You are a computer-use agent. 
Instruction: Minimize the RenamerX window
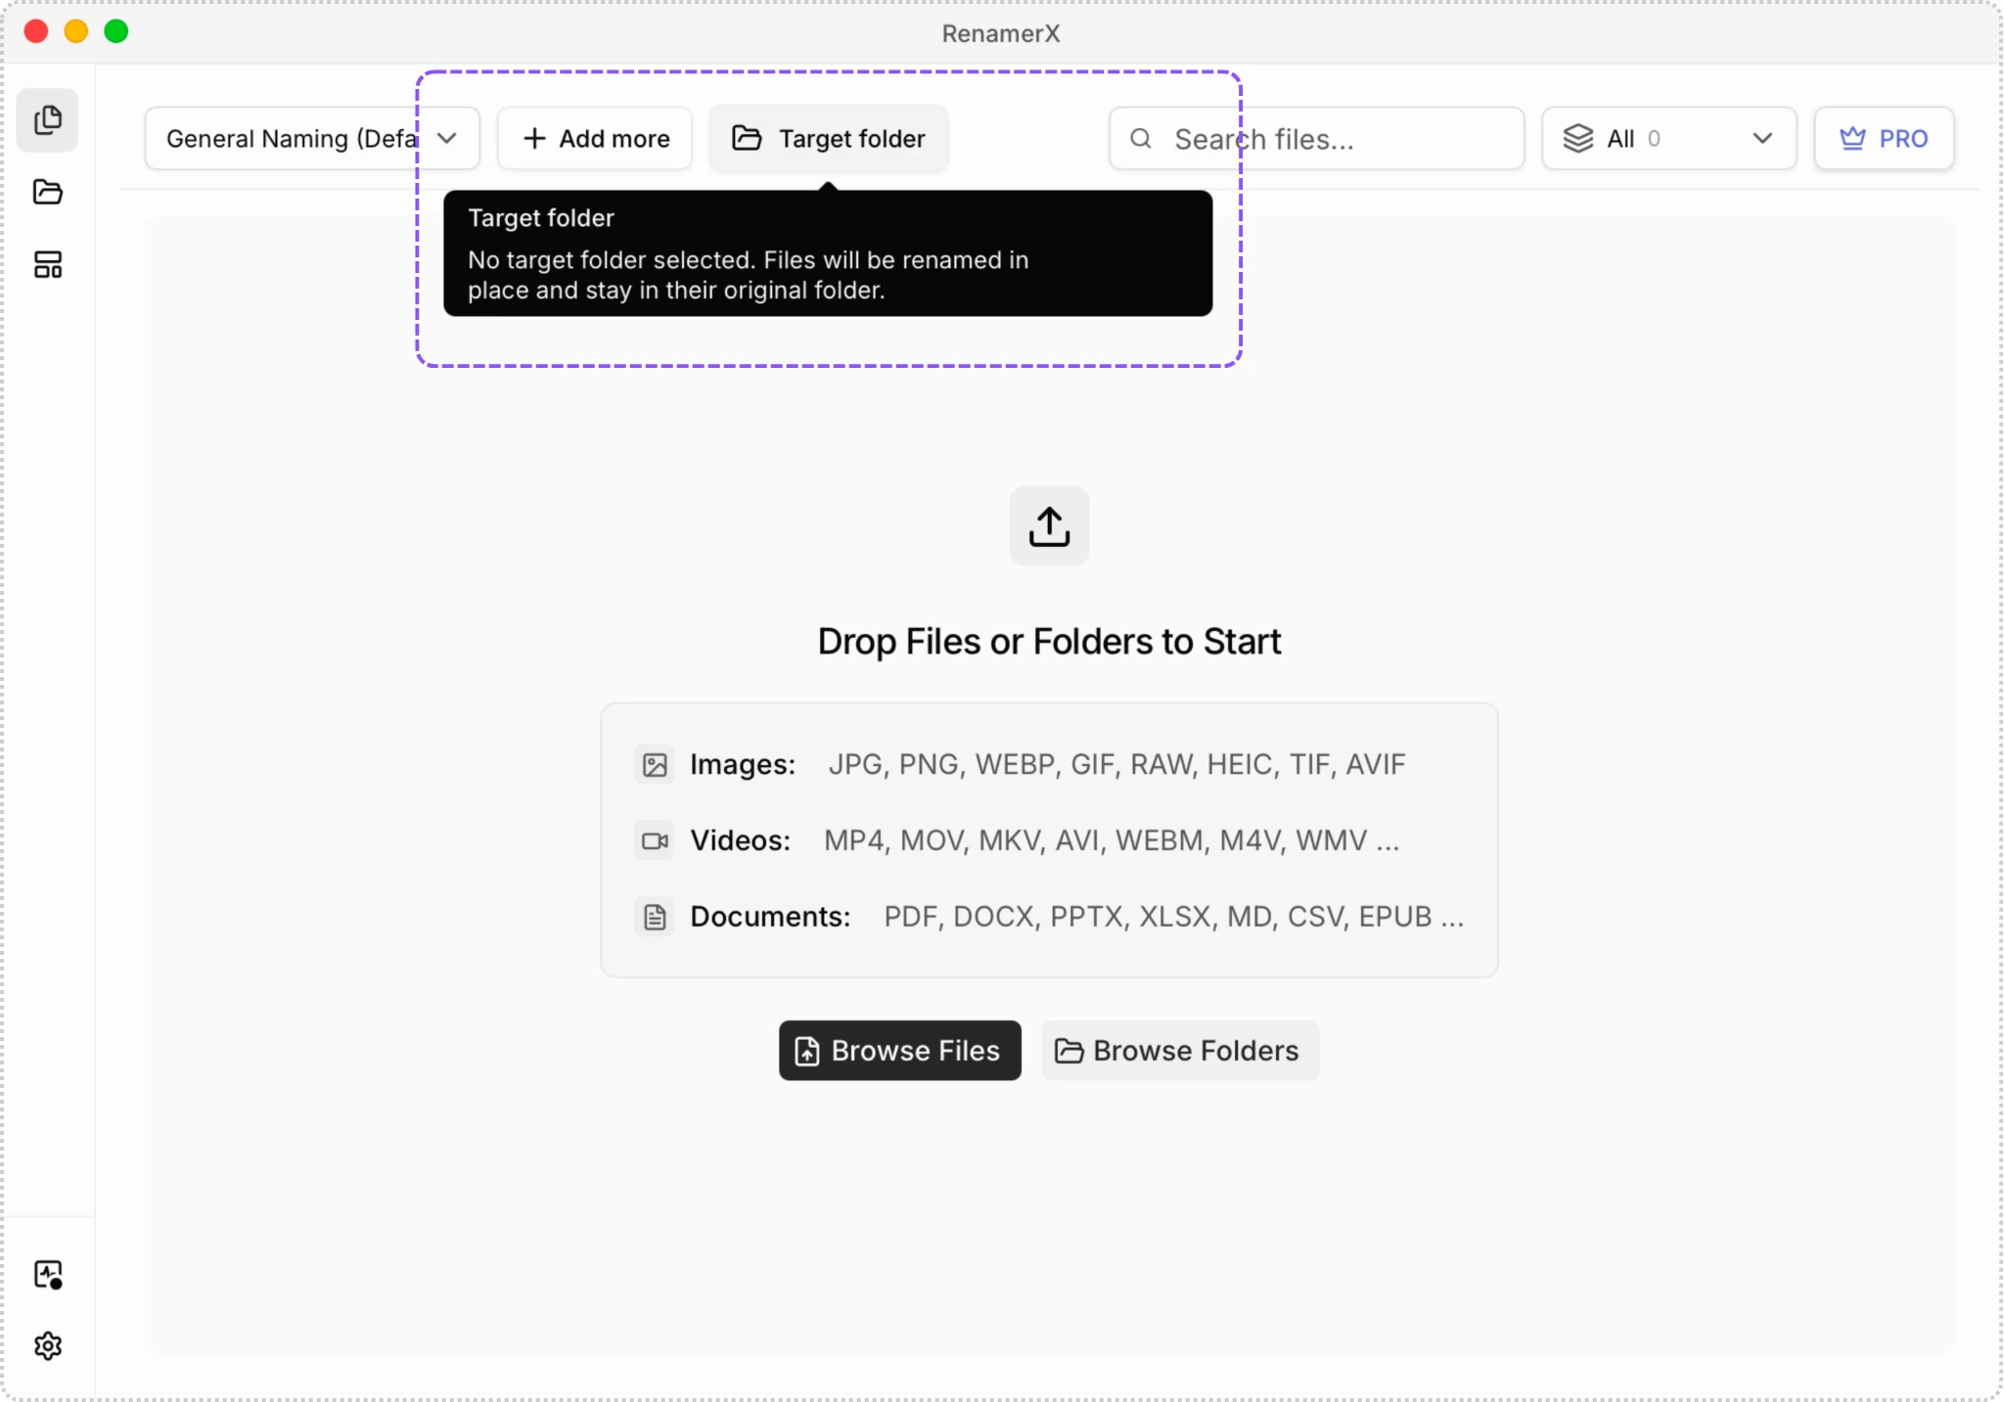(76, 31)
